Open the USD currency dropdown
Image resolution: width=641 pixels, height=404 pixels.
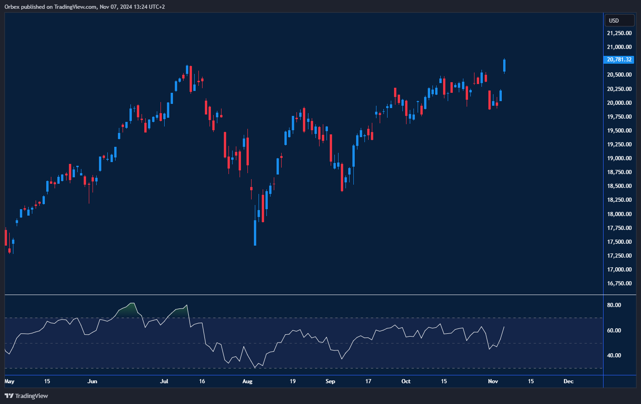tap(619, 20)
